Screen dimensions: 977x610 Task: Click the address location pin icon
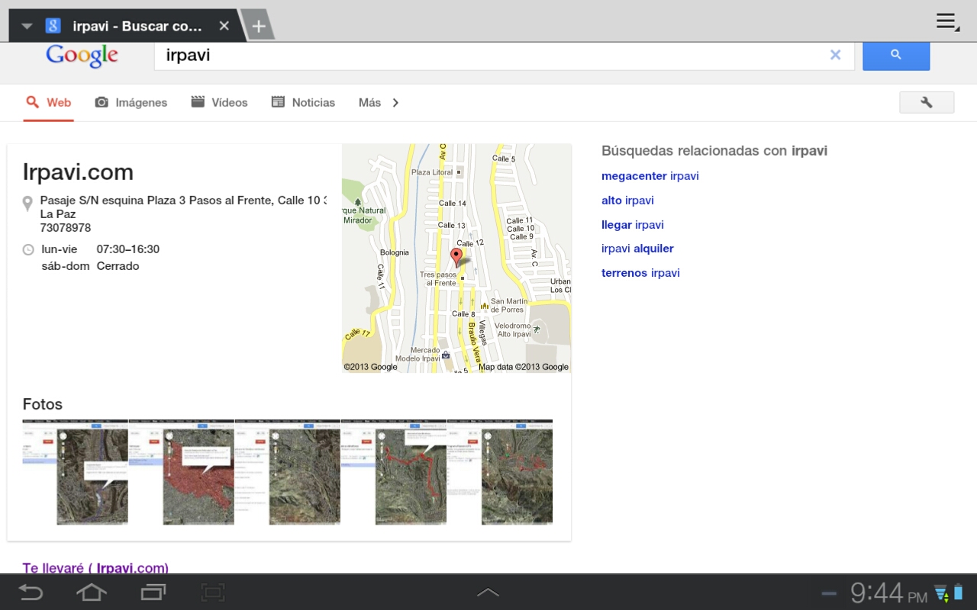(x=28, y=204)
